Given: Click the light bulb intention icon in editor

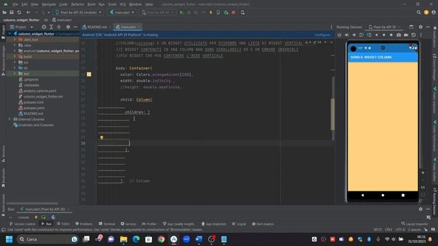Looking at the screenshot, I should [102, 137].
